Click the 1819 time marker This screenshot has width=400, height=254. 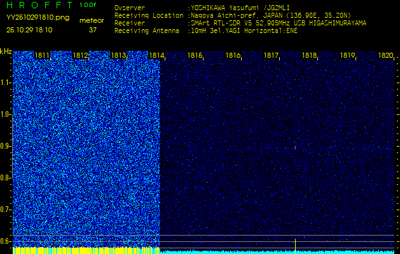pyautogui.click(x=347, y=55)
